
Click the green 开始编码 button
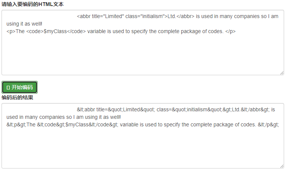pos(20,87)
